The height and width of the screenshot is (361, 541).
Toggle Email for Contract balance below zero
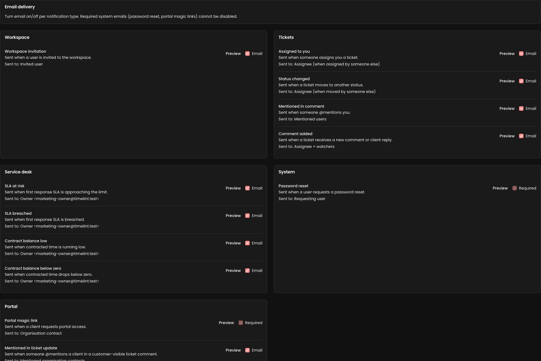click(247, 271)
